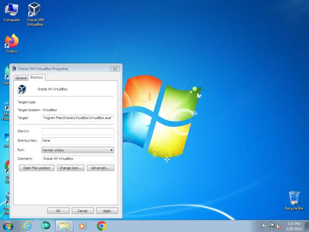
Task: Edit the Comment field
Action: (x=78, y=159)
